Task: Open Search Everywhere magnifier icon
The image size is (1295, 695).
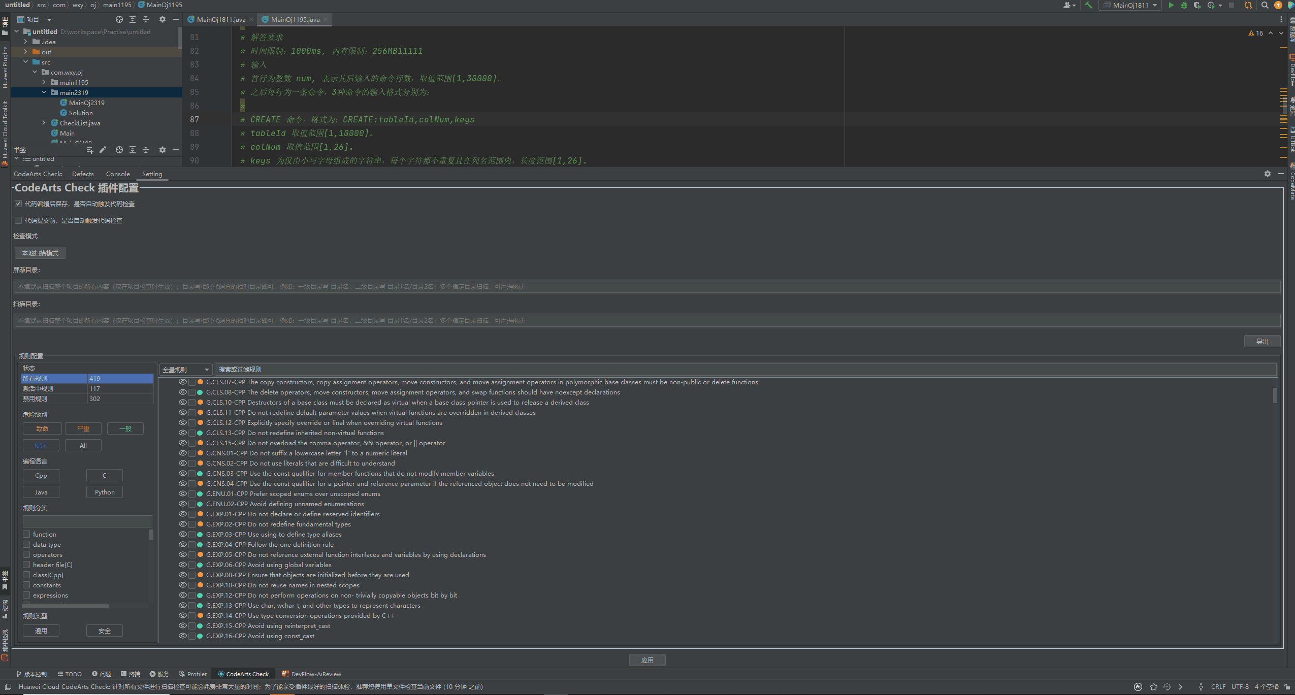Action: 1265,5
